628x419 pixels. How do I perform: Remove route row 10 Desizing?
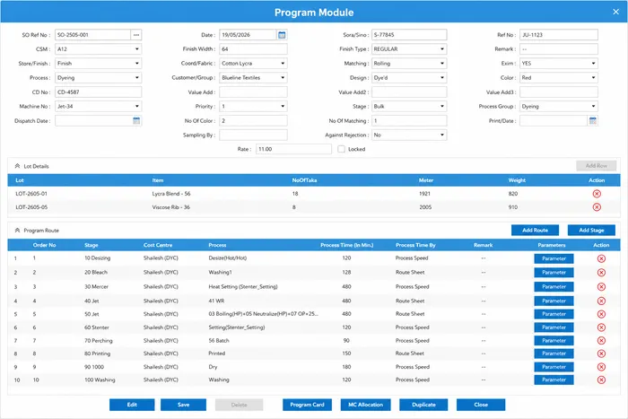pyautogui.click(x=601, y=258)
